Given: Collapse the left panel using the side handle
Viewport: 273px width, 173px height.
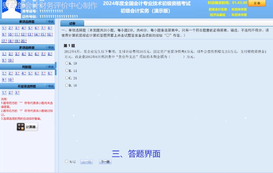Looking at the screenshot, I should pos(56,68).
